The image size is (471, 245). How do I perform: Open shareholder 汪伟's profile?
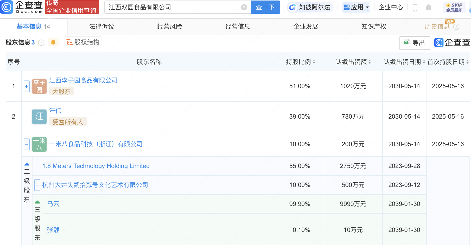(x=55, y=111)
